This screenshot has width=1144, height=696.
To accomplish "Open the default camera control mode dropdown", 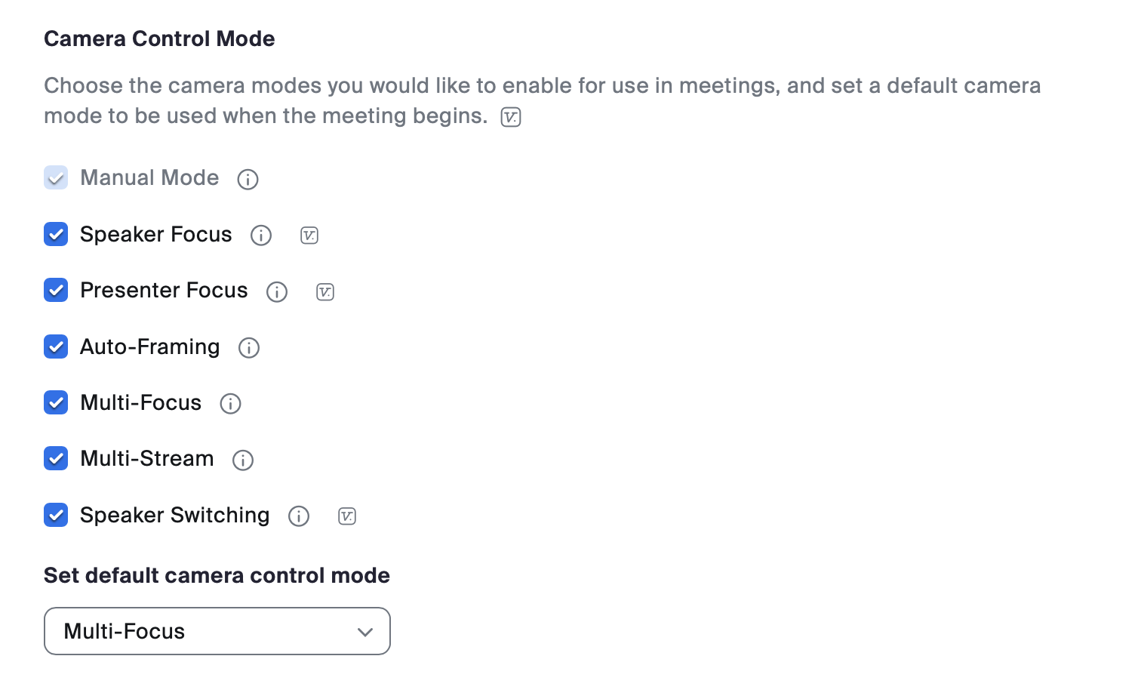I will coord(217,631).
